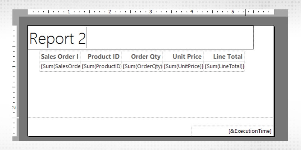Viewport: 301px width, 150px height.
Task: Click the 3 inch mark on horizontal ruler
Action: pyautogui.click(x=150, y=12)
